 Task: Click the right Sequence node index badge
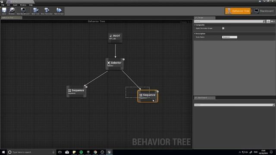tap(157, 92)
